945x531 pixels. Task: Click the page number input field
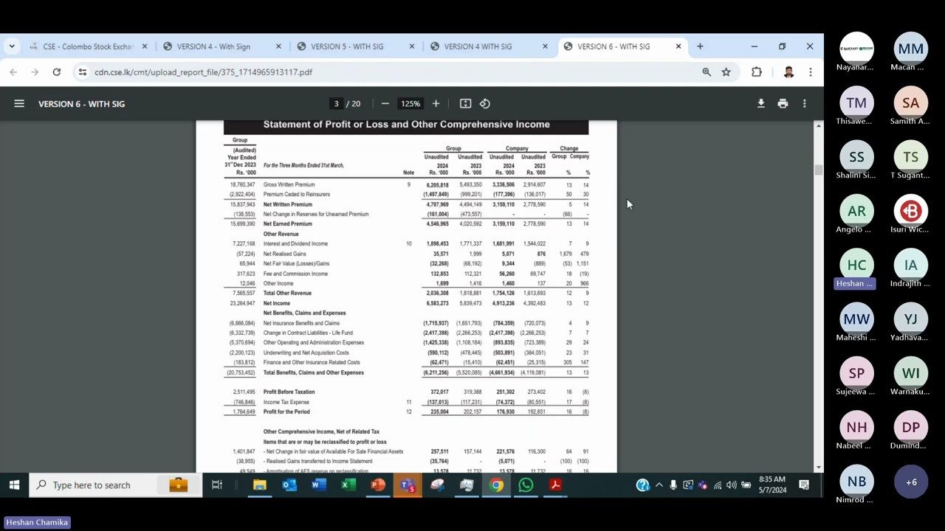pyautogui.click(x=336, y=103)
